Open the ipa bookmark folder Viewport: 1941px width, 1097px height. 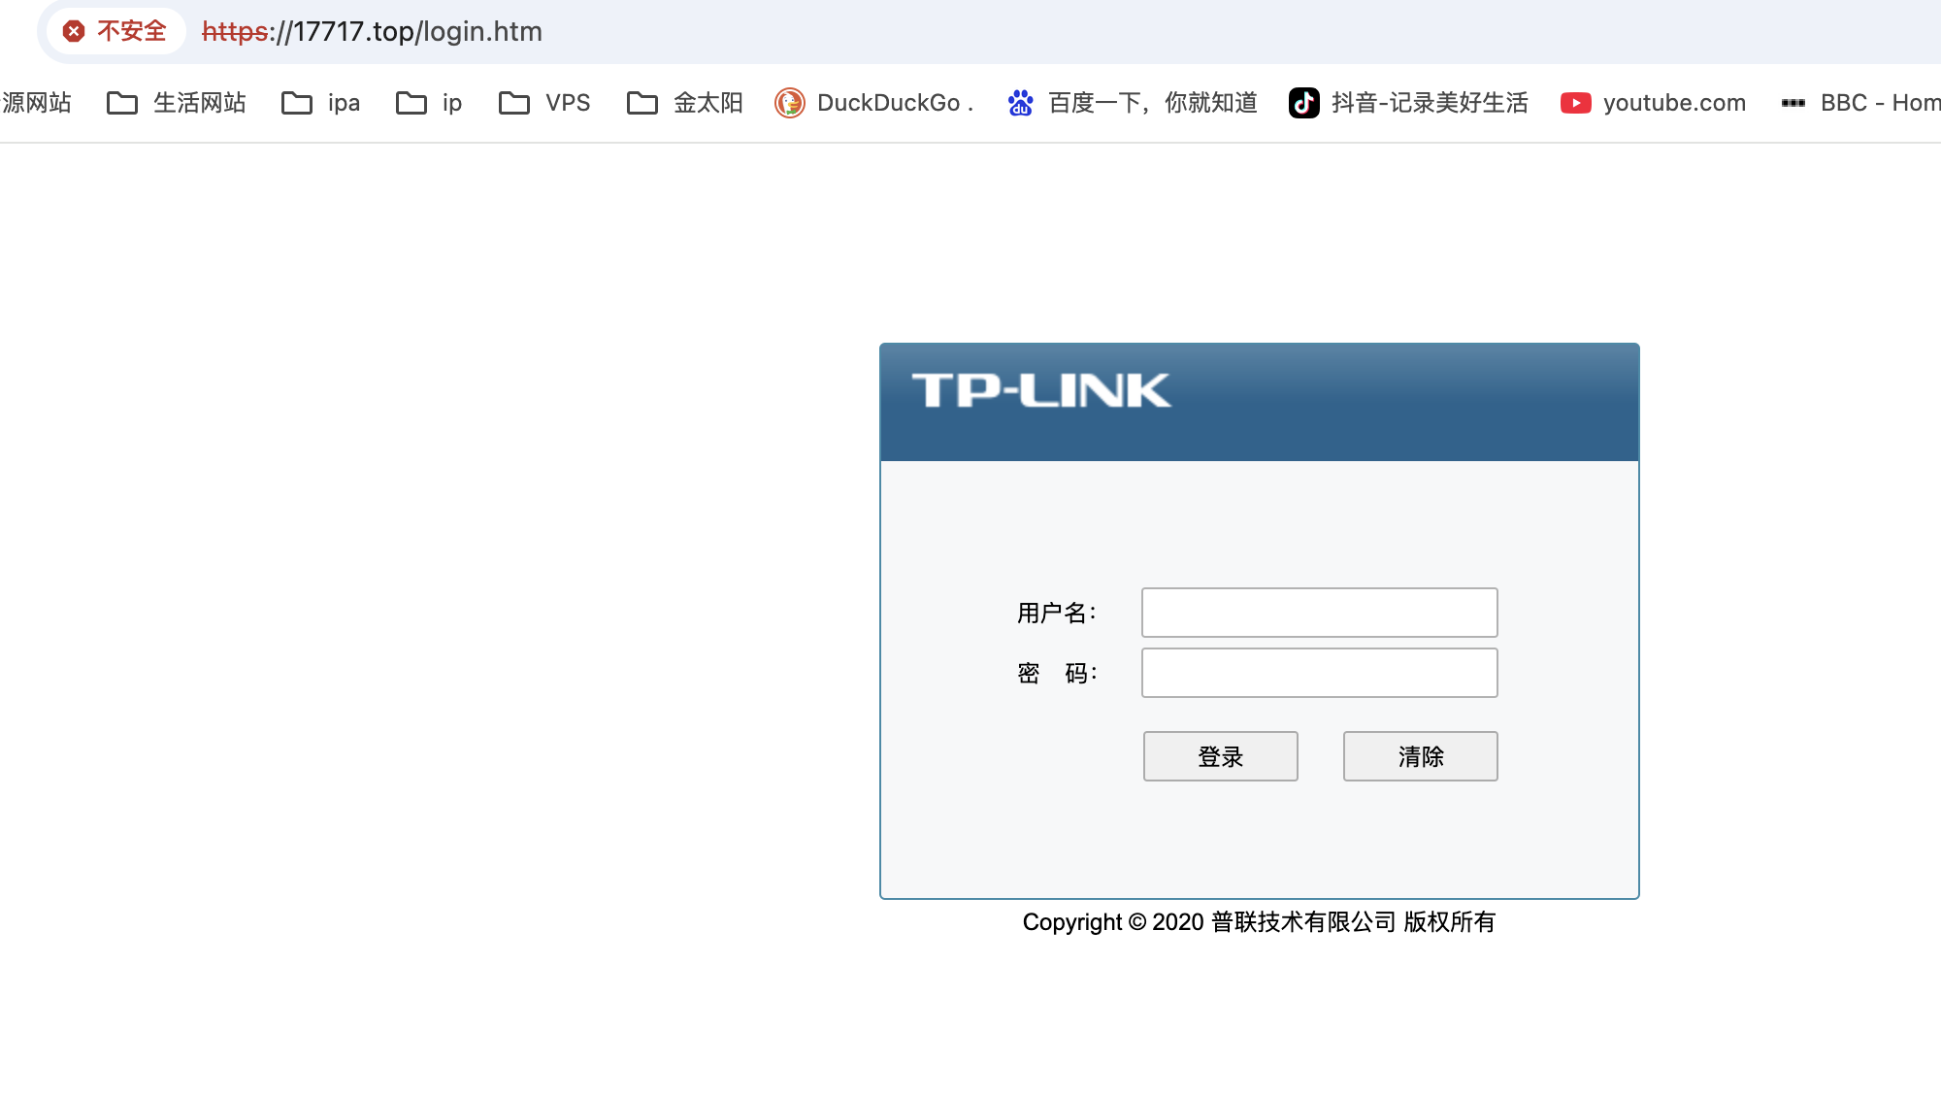coord(320,103)
